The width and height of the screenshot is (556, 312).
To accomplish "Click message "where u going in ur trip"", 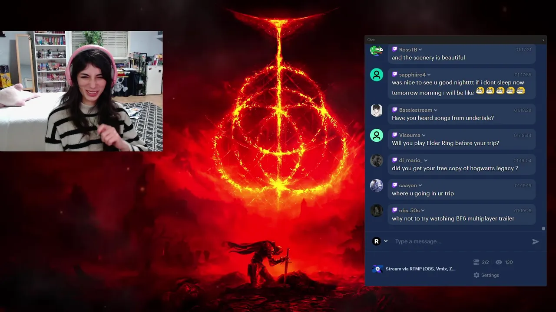I will (x=423, y=193).
